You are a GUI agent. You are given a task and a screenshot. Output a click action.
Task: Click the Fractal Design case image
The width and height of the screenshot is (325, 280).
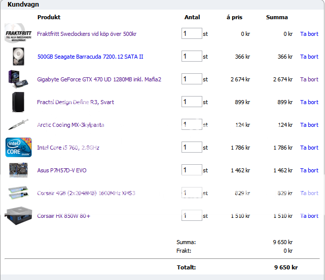click(18, 102)
